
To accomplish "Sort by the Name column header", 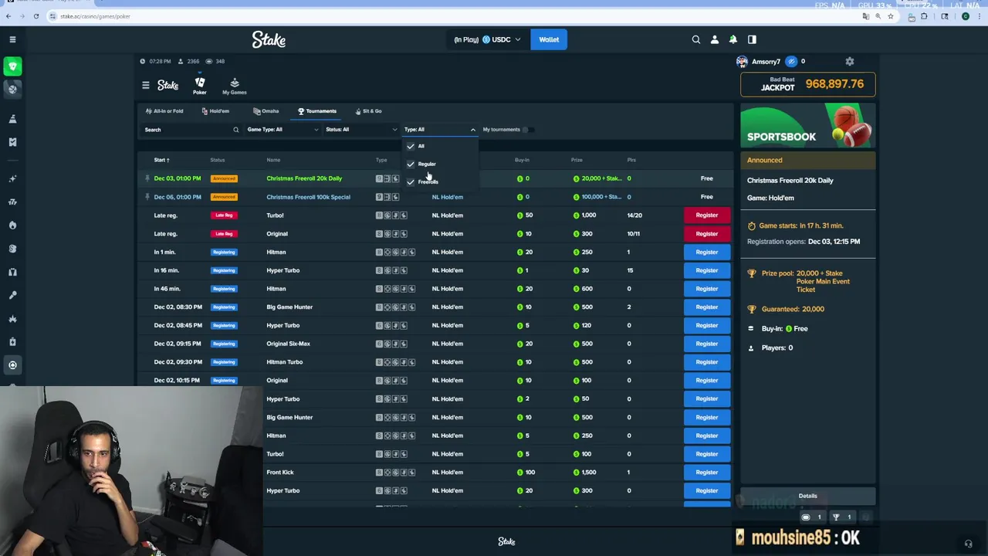I will (273, 160).
